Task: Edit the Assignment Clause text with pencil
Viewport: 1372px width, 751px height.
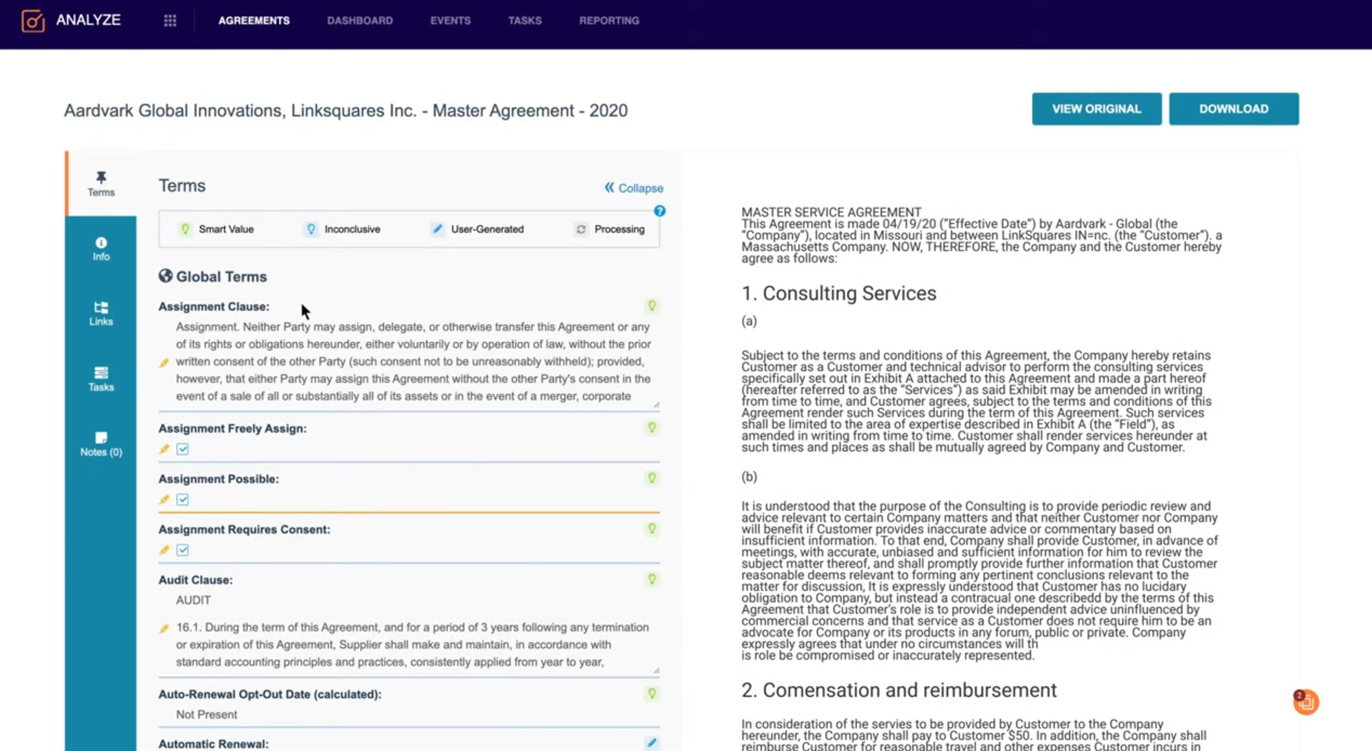Action: point(164,363)
